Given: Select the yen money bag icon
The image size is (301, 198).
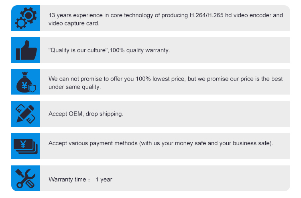Looking at the screenshot, I should point(26,82).
